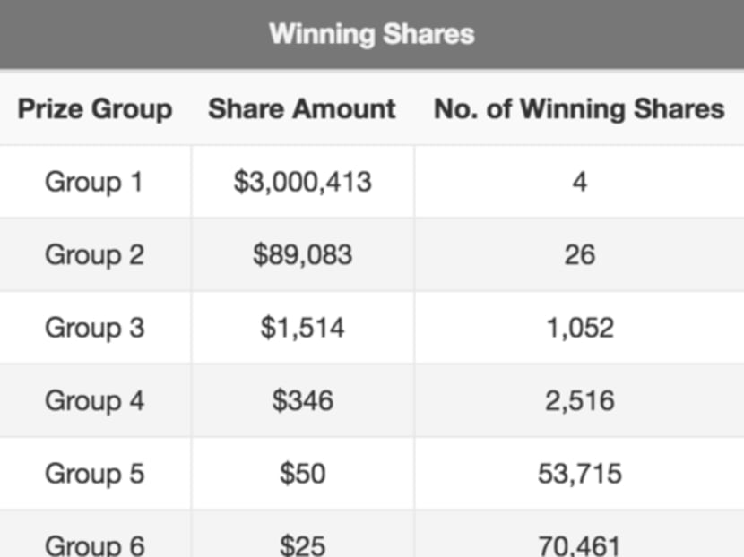
Task: Select the 53,715 winning shares cell
Action: (x=579, y=473)
